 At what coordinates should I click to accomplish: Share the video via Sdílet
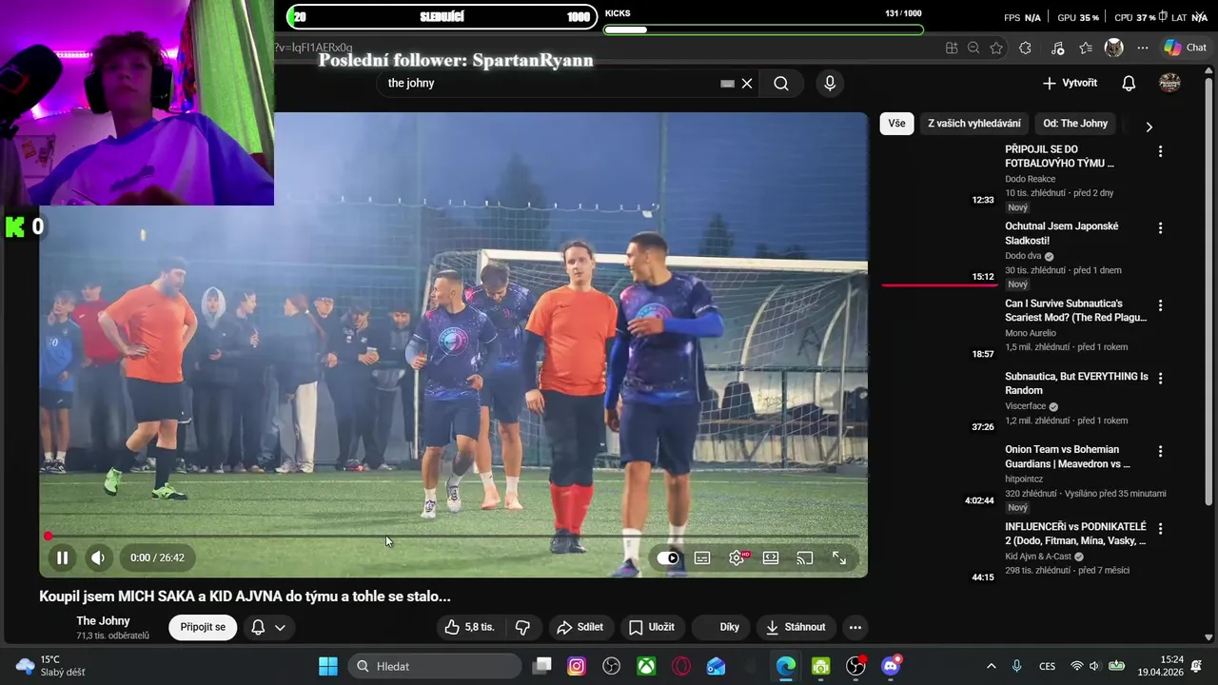pos(580,627)
